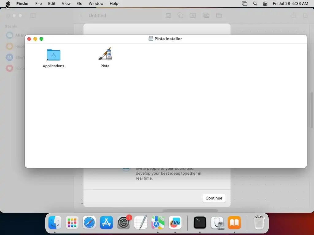This screenshot has height=235, width=314.
Task: Open Terminal from the Dock
Action: 200,222
